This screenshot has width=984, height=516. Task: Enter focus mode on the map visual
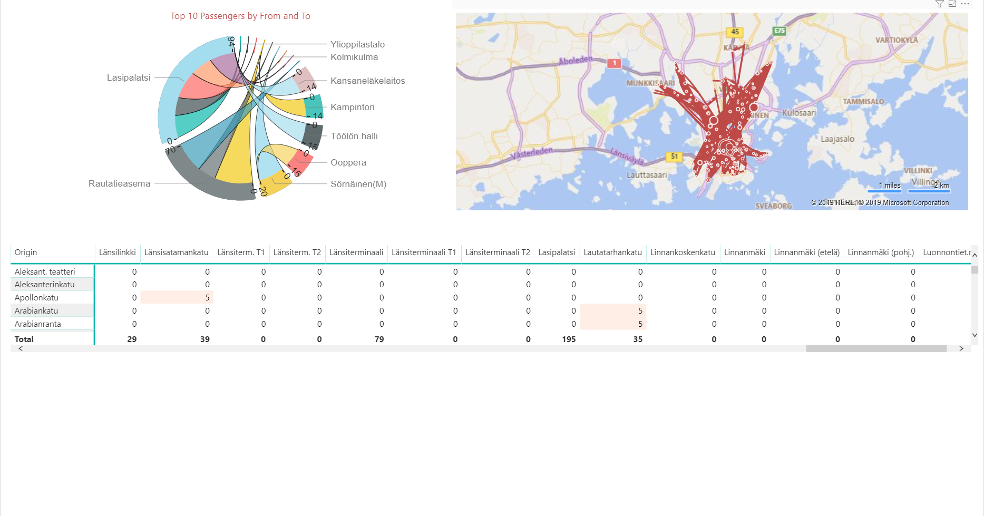click(x=953, y=4)
